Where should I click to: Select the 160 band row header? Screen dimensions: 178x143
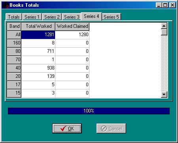pyautogui.click(x=14, y=43)
